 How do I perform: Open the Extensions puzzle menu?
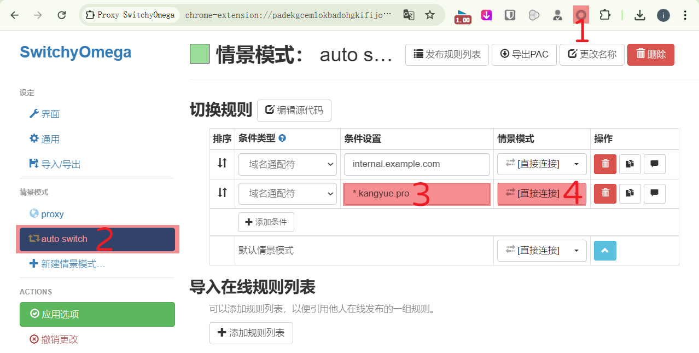[604, 15]
